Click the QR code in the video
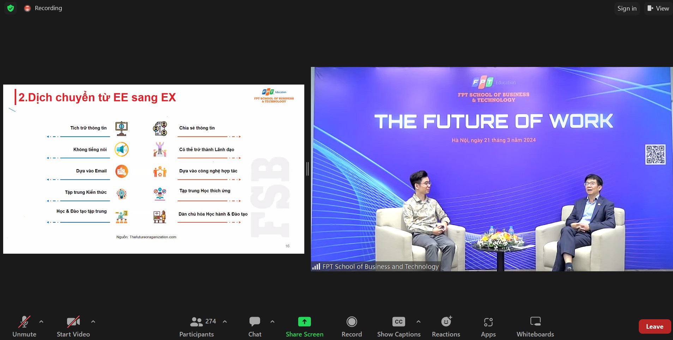The height and width of the screenshot is (340, 673). pos(655,154)
